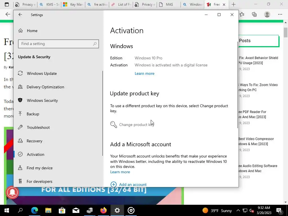Image resolution: width=288 pixels, height=216 pixels.
Task: Open a new browser tab
Action: (x=233, y=4)
